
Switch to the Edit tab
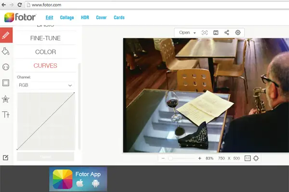point(50,17)
